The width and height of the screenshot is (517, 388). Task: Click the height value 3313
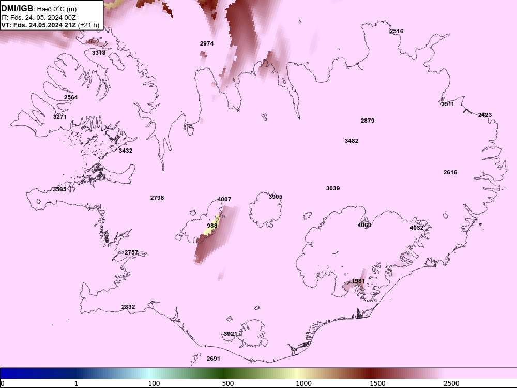99,53
